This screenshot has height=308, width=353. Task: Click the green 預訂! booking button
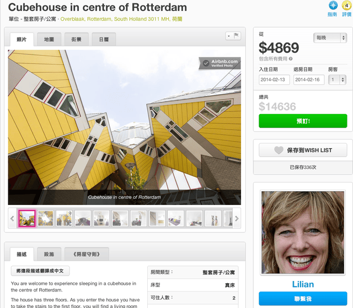point(303,121)
